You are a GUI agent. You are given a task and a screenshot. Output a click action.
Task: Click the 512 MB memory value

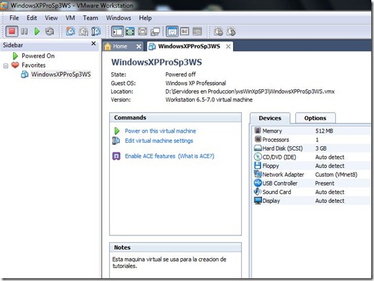click(x=324, y=131)
